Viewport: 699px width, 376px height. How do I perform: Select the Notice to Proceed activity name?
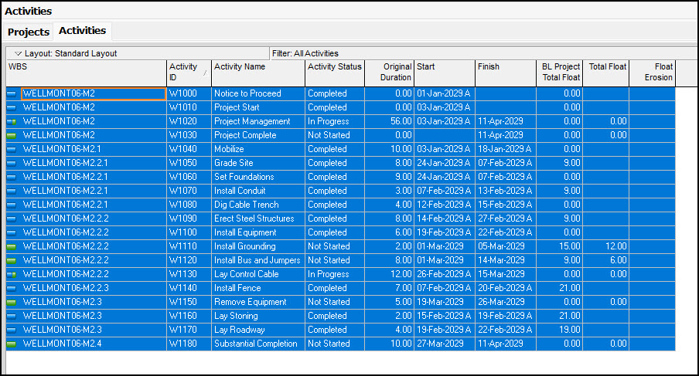point(247,93)
